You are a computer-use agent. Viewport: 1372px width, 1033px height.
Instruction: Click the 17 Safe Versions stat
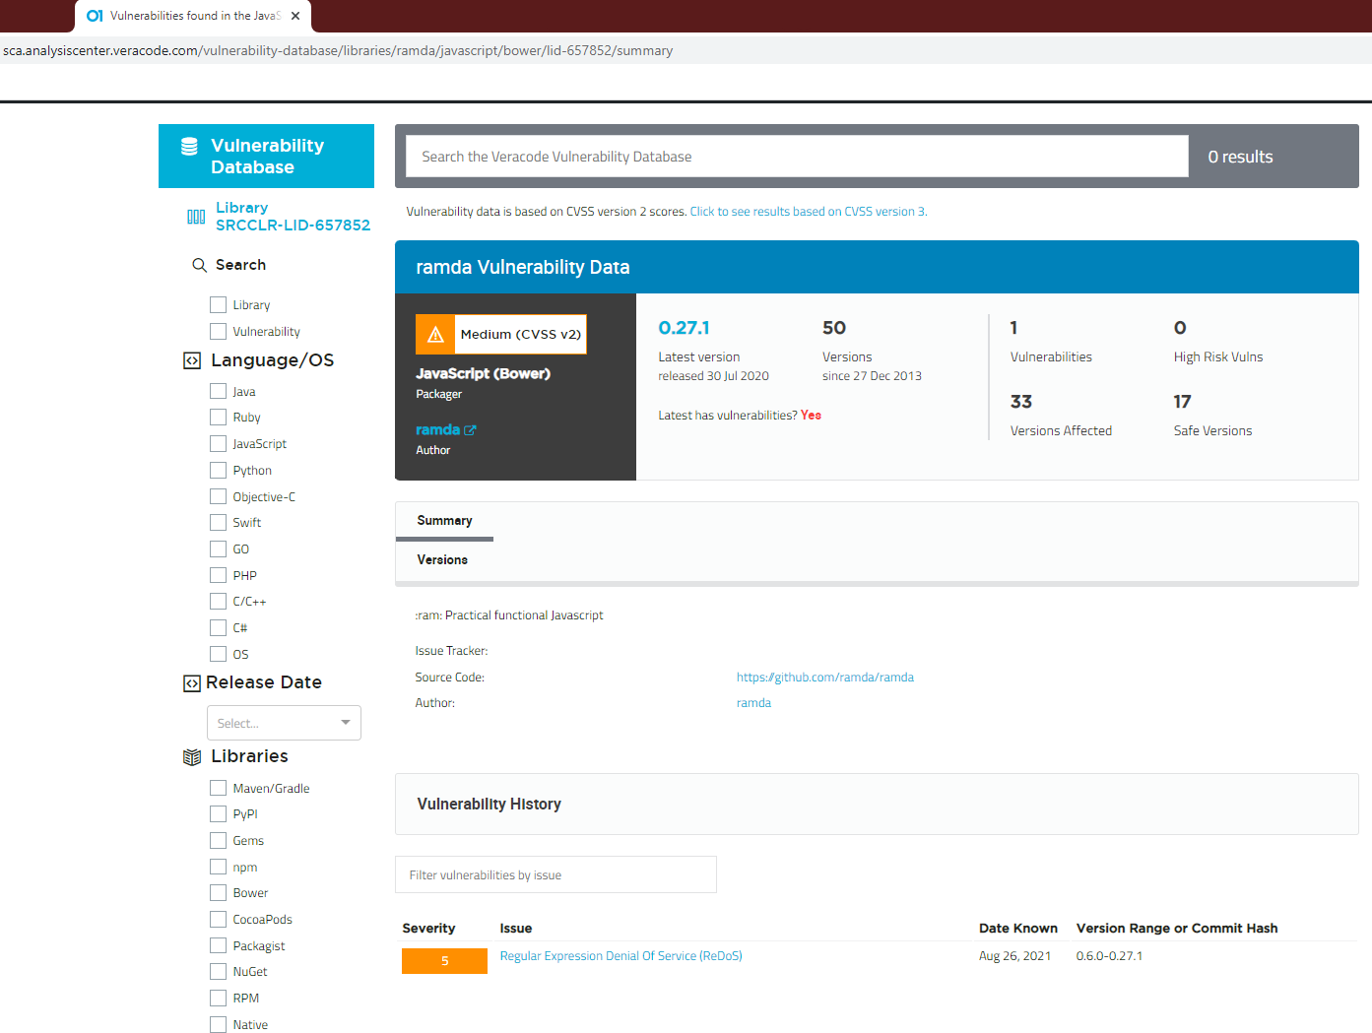point(1212,416)
